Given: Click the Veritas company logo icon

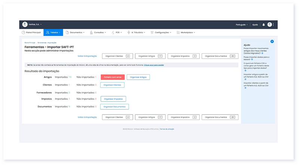Looking at the screenshot, I should (25, 24).
